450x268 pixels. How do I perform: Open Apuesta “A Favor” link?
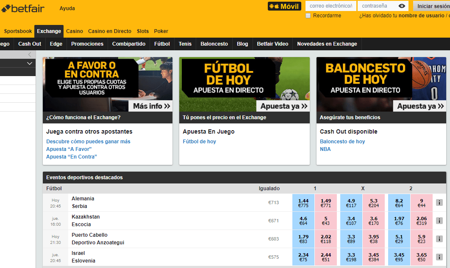(69, 149)
